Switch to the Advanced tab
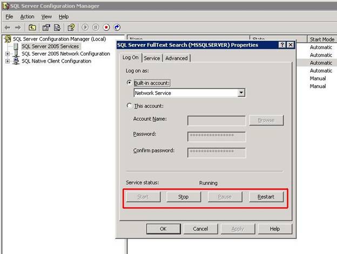Viewport: 337px width, 254px height. pos(177,58)
